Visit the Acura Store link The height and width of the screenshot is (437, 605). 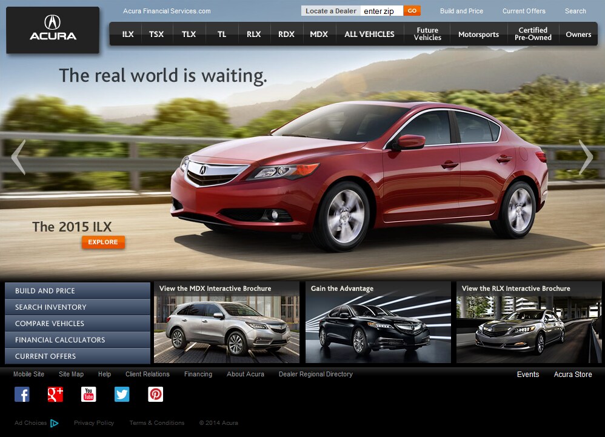click(x=573, y=375)
